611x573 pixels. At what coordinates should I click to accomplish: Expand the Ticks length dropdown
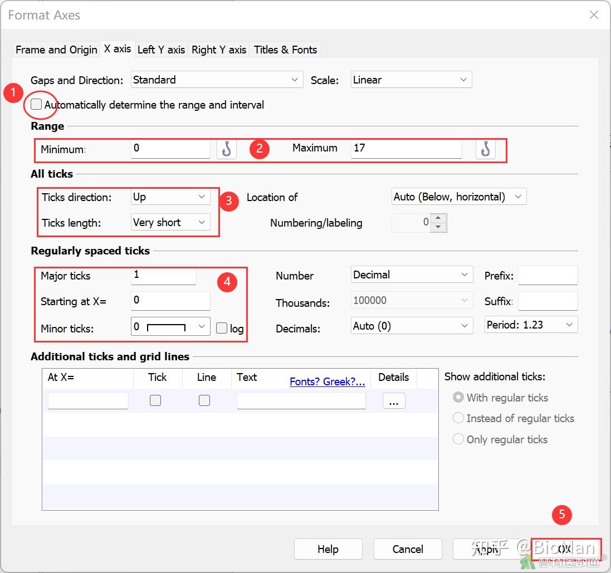(x=170, y=223)
